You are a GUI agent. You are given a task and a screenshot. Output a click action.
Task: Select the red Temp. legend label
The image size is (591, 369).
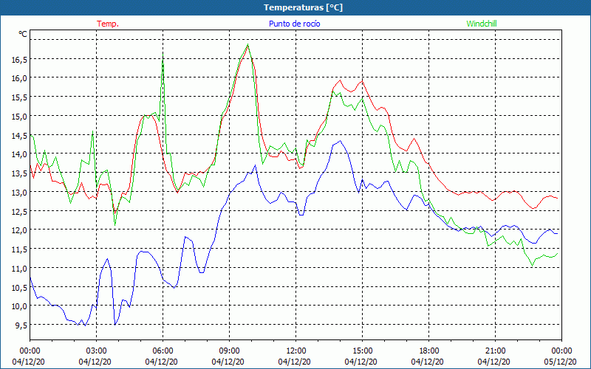(108, 24)
